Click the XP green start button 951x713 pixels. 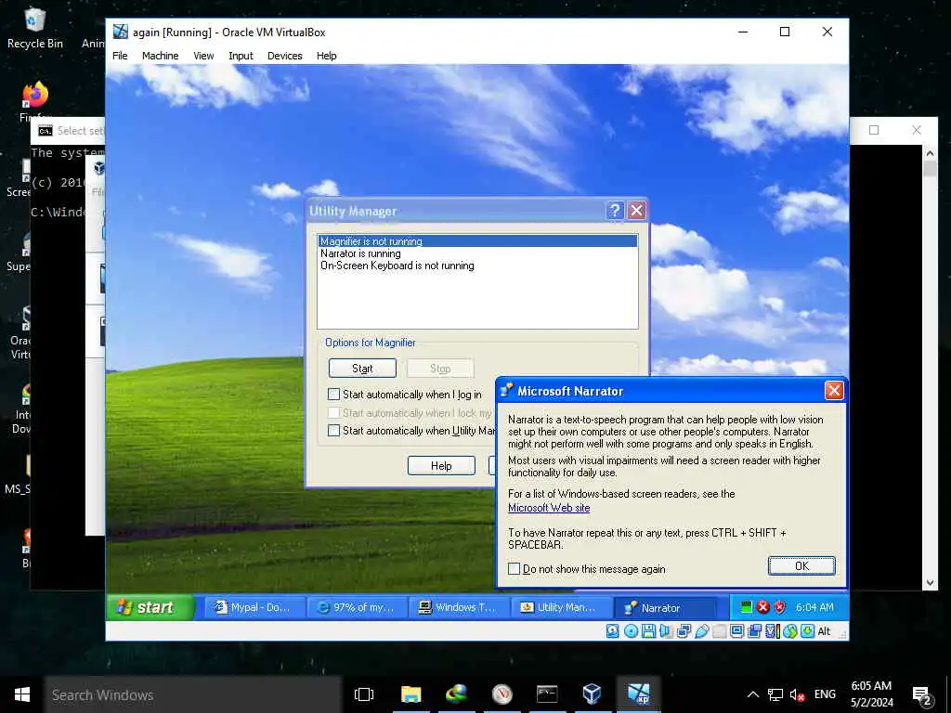(150, 607)
